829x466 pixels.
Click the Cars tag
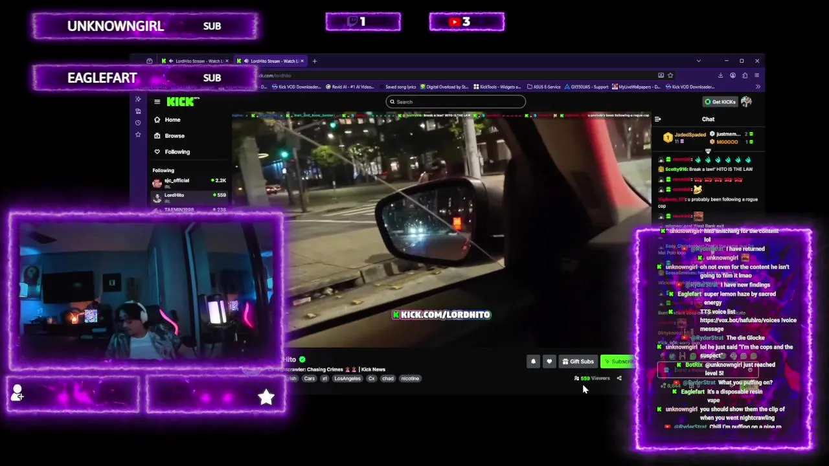(x=310, y=379)
